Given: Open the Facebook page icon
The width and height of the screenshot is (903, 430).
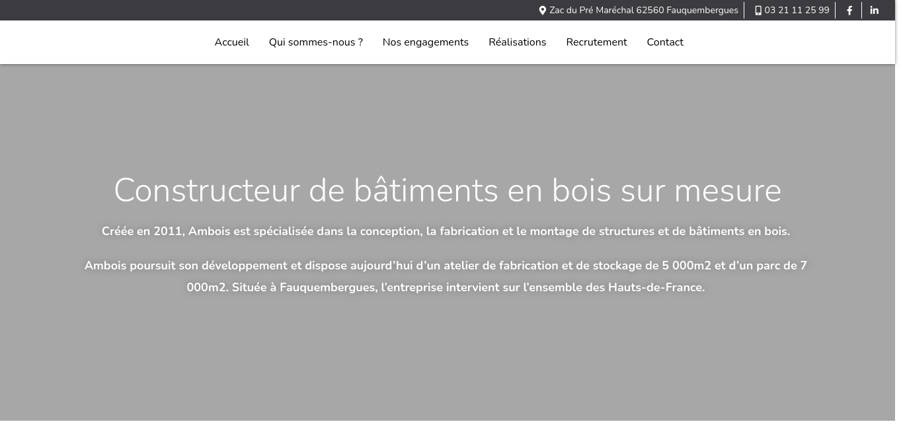Looking at the screenshot, I should tap(849, 11).
